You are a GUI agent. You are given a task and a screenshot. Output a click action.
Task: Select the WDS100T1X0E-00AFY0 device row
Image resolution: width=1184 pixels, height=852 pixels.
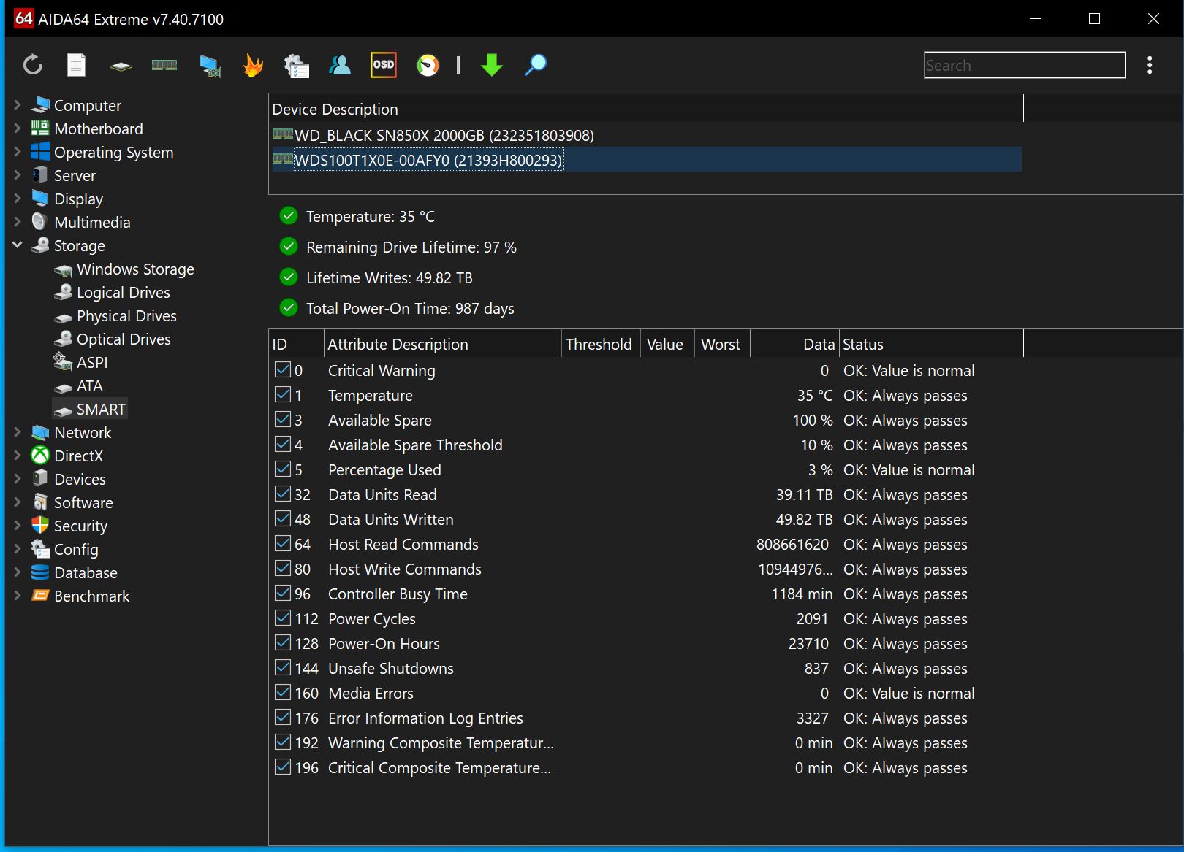(646, 160)
